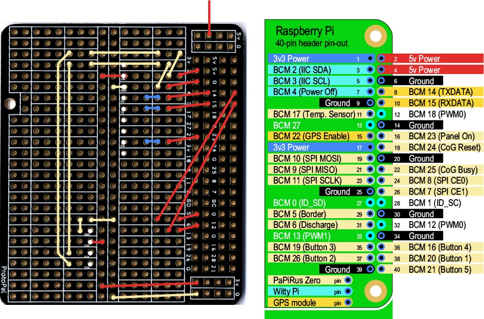Click the Ground pin 25 label
This screenshot has width=484, height=319.
(337, 191)
